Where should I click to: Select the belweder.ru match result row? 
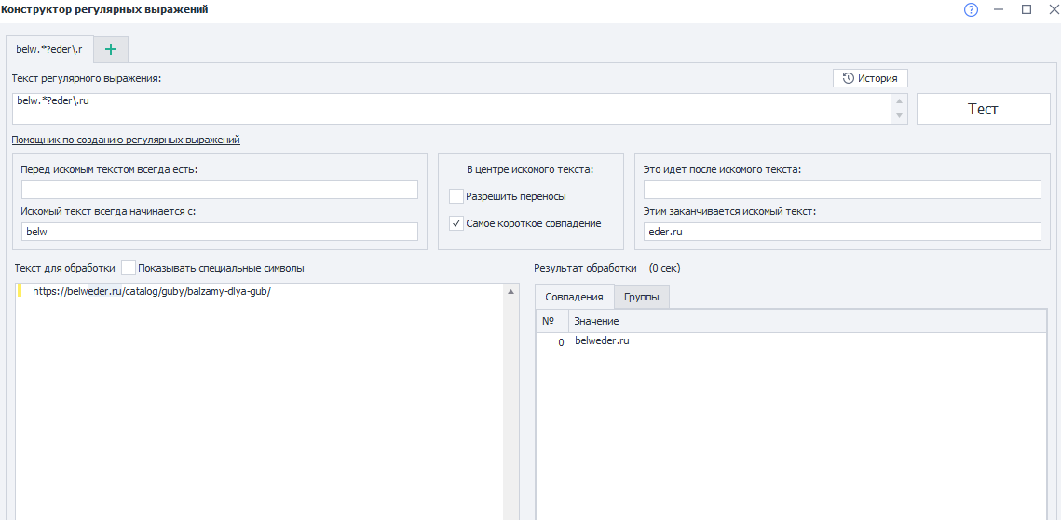pos(603,341)
